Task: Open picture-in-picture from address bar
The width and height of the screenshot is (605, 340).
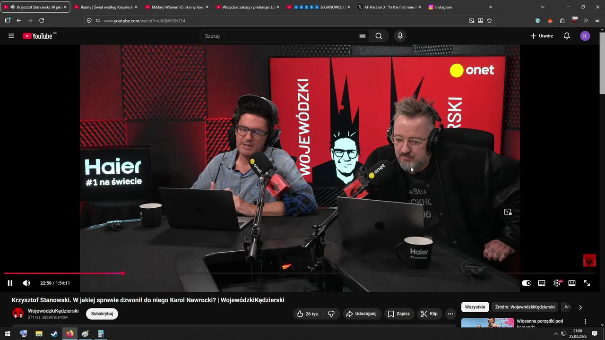Action: pyautogui.click(x=472, y=21)
